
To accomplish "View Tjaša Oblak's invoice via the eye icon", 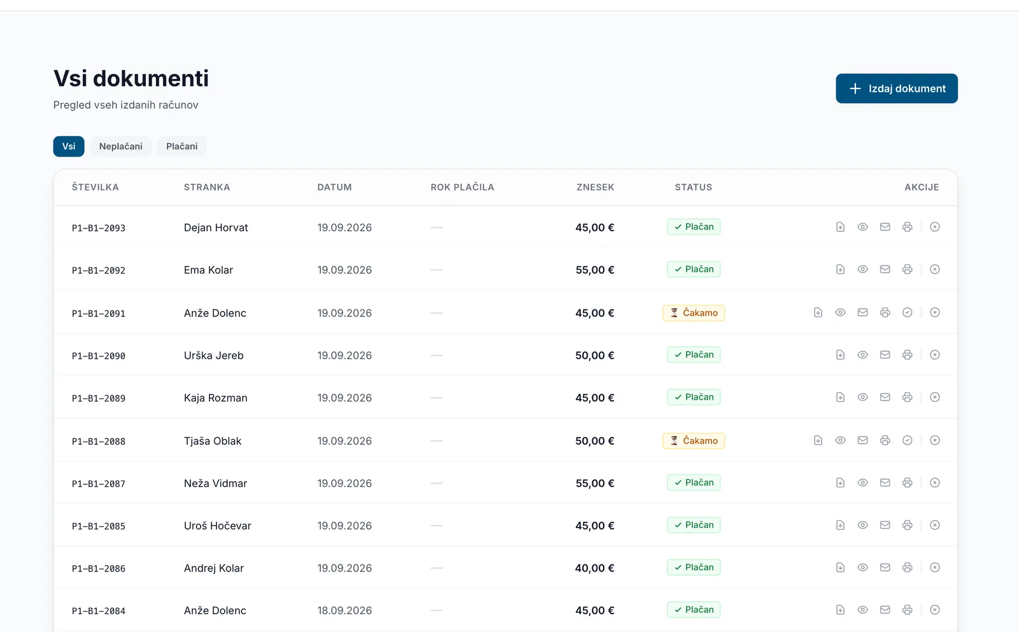I will click(840, 440).
